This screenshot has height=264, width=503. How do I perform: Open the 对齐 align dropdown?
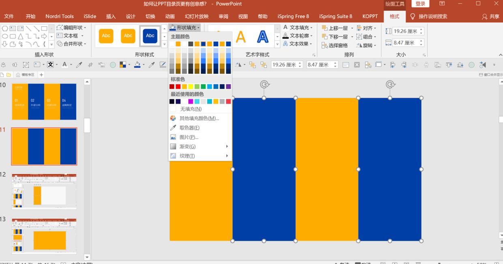click(x=366, y=28)
